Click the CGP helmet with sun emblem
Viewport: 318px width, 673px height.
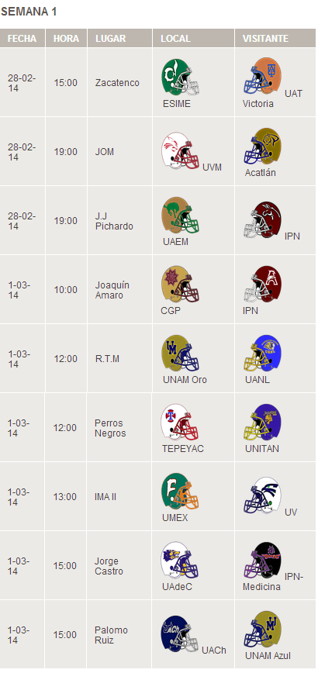click(181, 285)
